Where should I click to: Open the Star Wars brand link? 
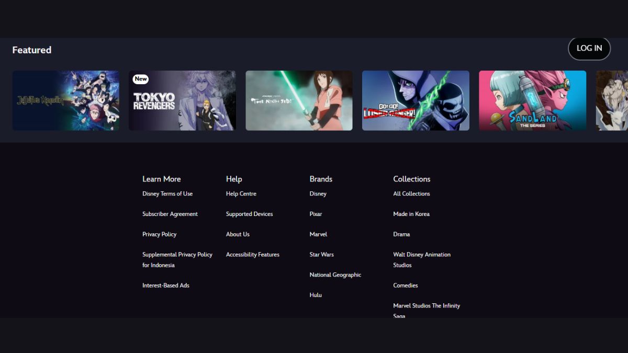coord(322,255)
